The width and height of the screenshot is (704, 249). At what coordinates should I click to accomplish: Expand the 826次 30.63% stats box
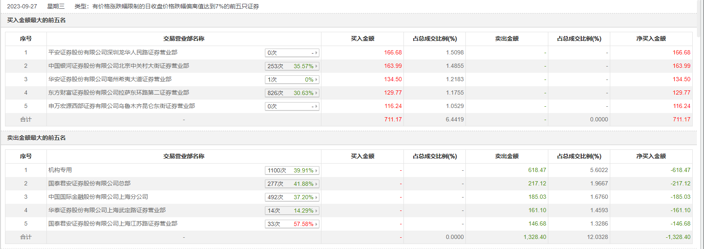pos(292,93)
